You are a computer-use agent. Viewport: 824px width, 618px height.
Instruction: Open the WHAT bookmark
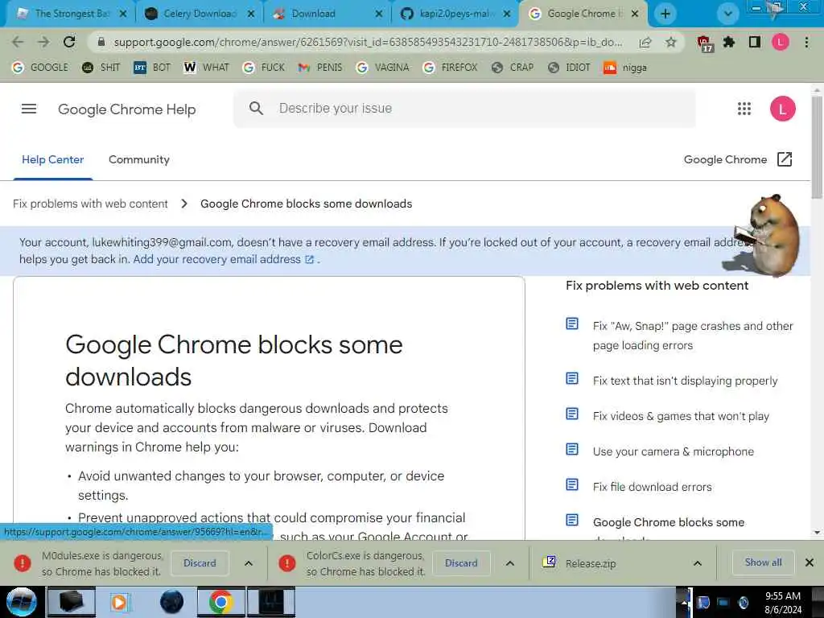coord(207,68)
